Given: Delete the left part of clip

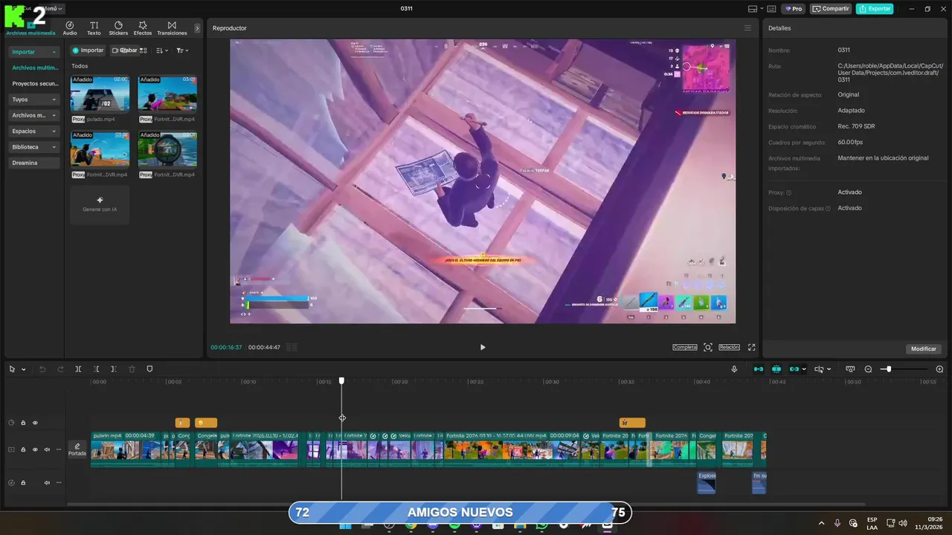Looking at the screenshot, I should click(x=97, y=369).
